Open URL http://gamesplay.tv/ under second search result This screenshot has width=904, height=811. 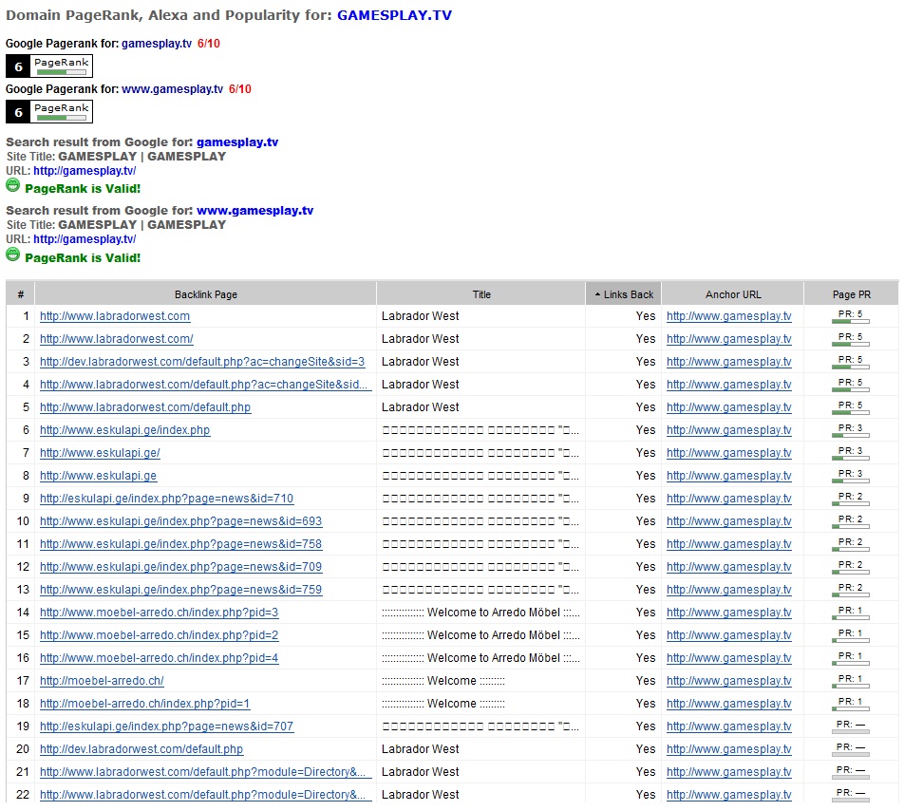click(x=85, y=239)
